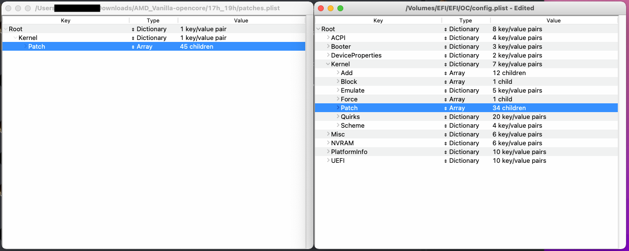Open type selector for Emulate row
629x251 pixels.
point(446,91)
